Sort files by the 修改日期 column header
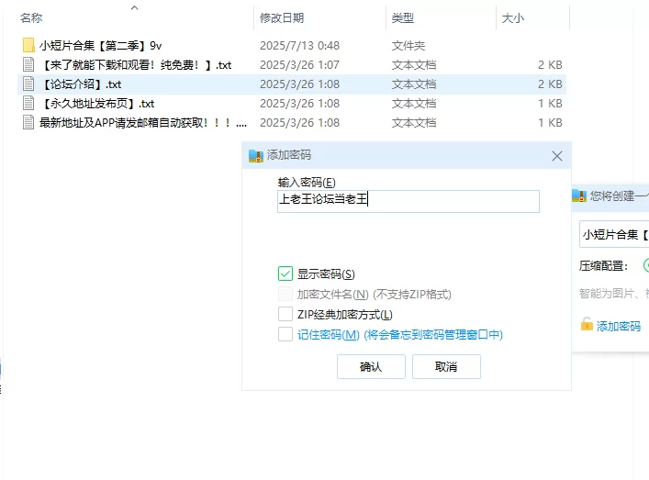This screenshot has width=649, height=480. point(282,17)
